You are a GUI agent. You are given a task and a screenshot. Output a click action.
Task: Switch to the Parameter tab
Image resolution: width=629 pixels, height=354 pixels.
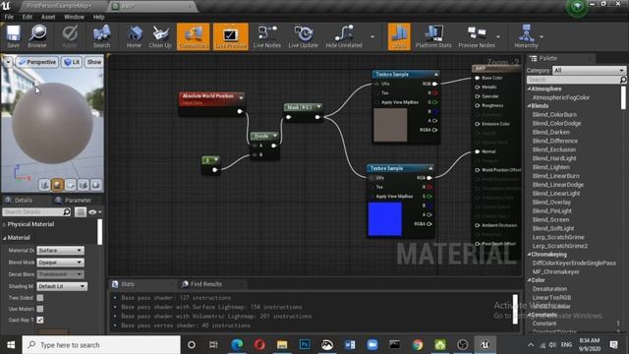point(78,200)
